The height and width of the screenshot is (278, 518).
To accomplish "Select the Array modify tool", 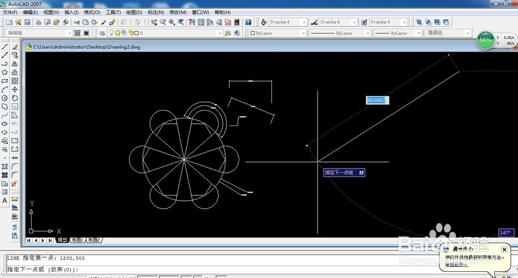I will 15,81.
